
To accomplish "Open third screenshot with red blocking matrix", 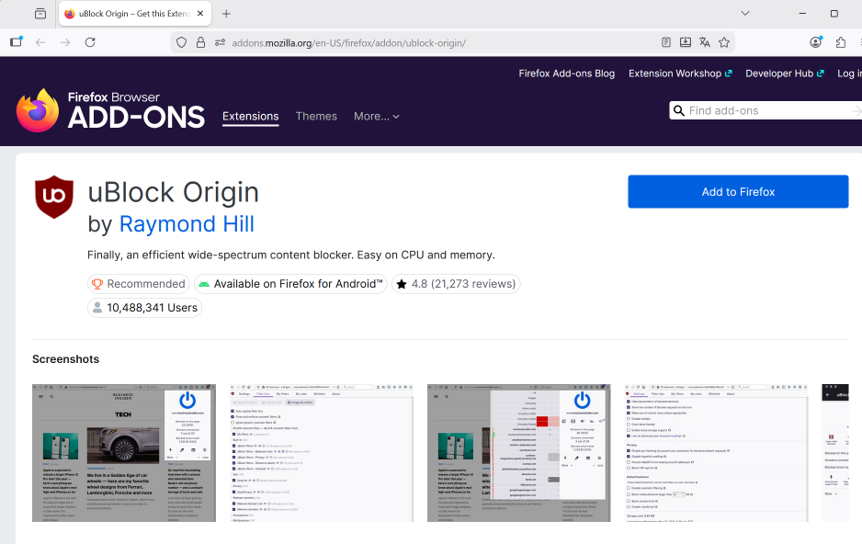I will coord(519,453).
